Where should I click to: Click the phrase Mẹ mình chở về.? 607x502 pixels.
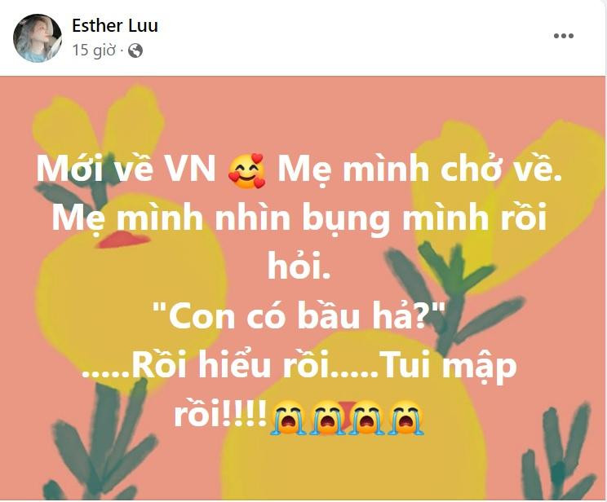[x=419, y=170]
